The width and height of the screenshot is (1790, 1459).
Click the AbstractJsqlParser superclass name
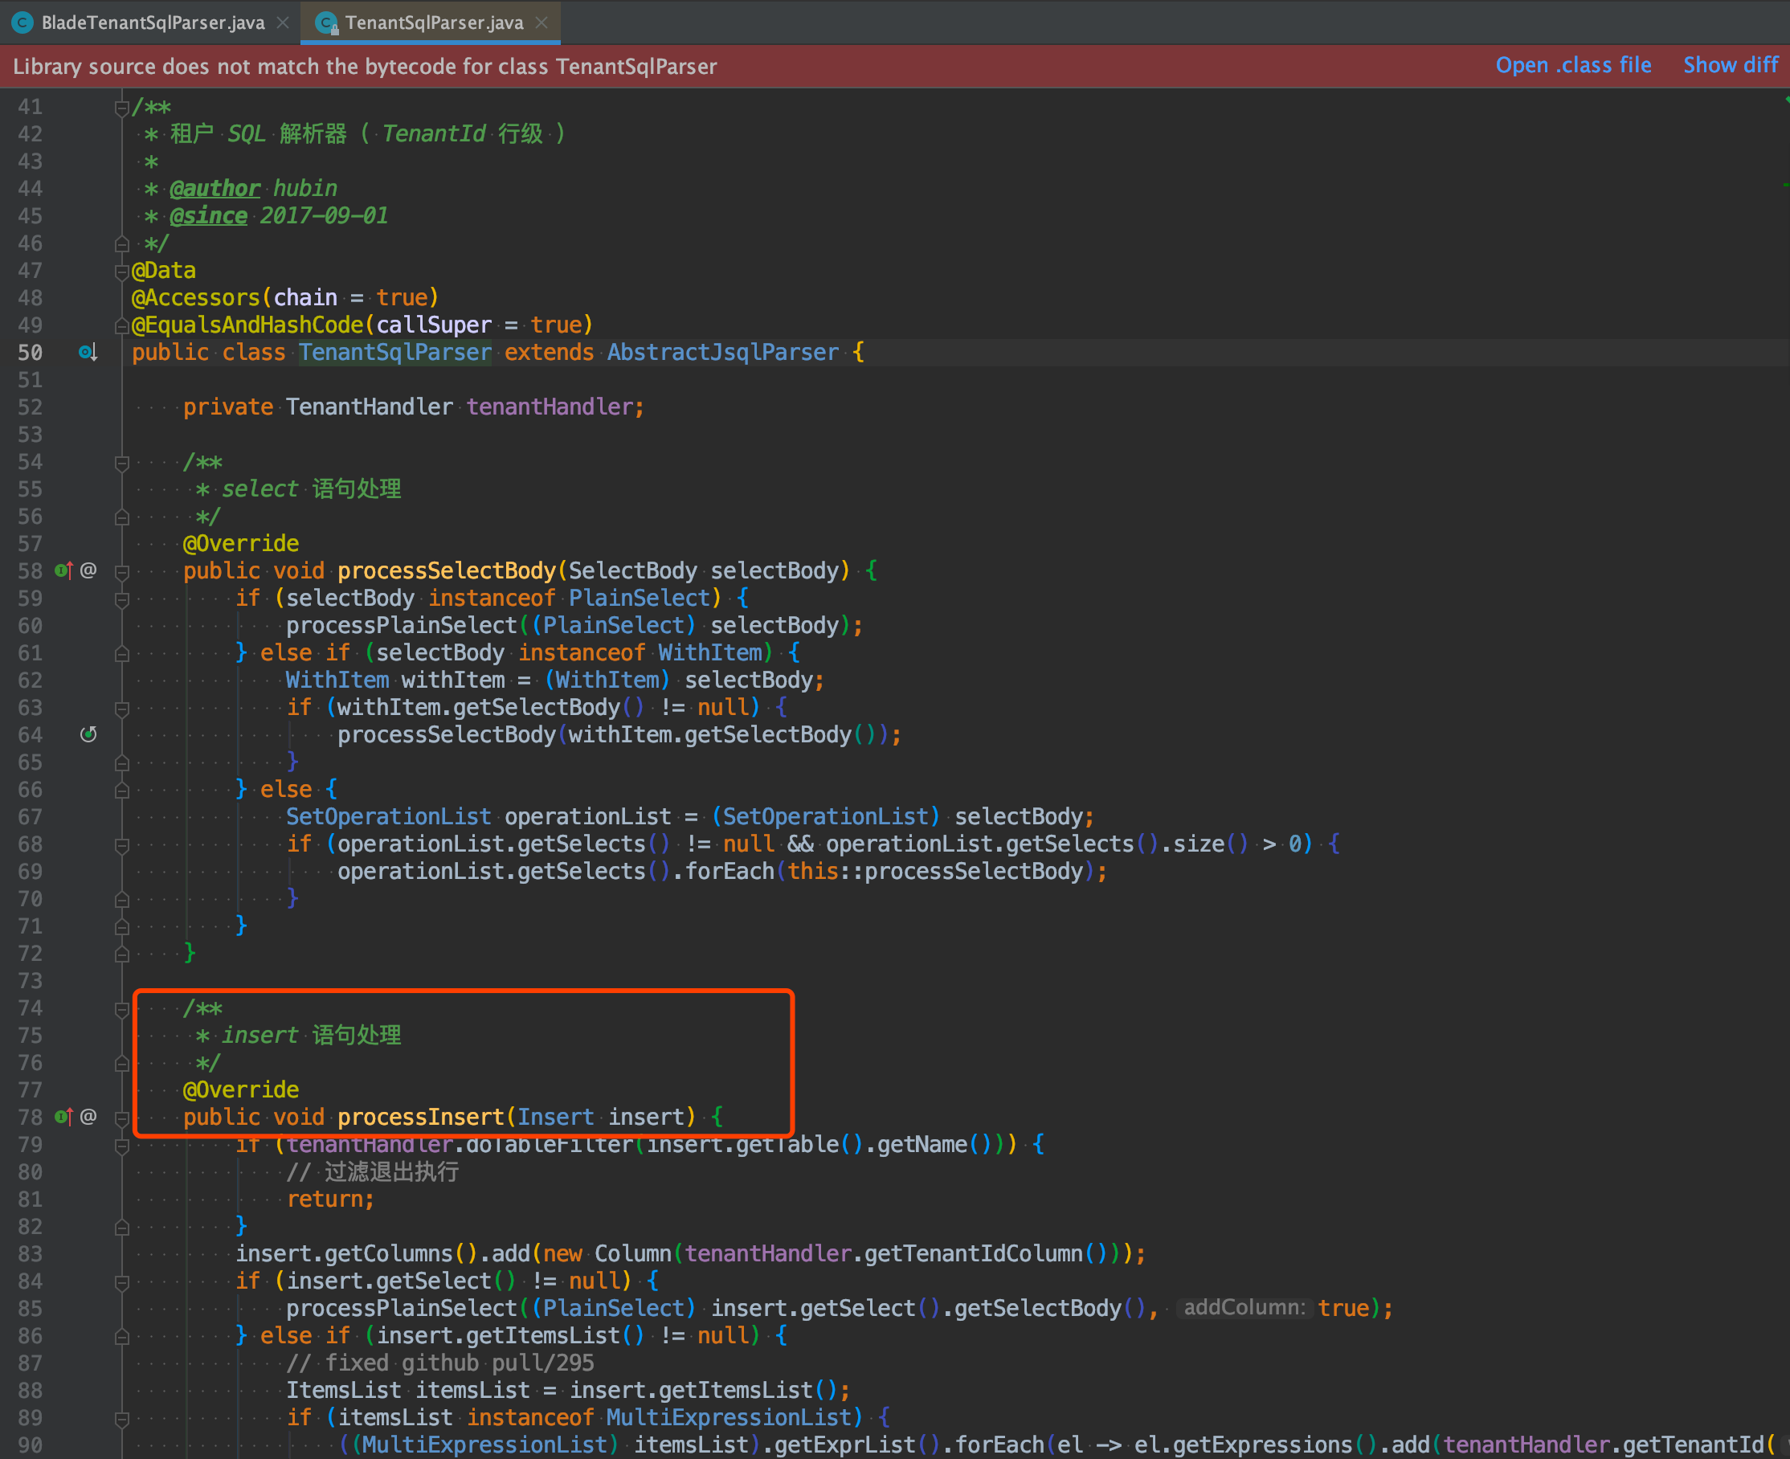click(x=723, y=352)
